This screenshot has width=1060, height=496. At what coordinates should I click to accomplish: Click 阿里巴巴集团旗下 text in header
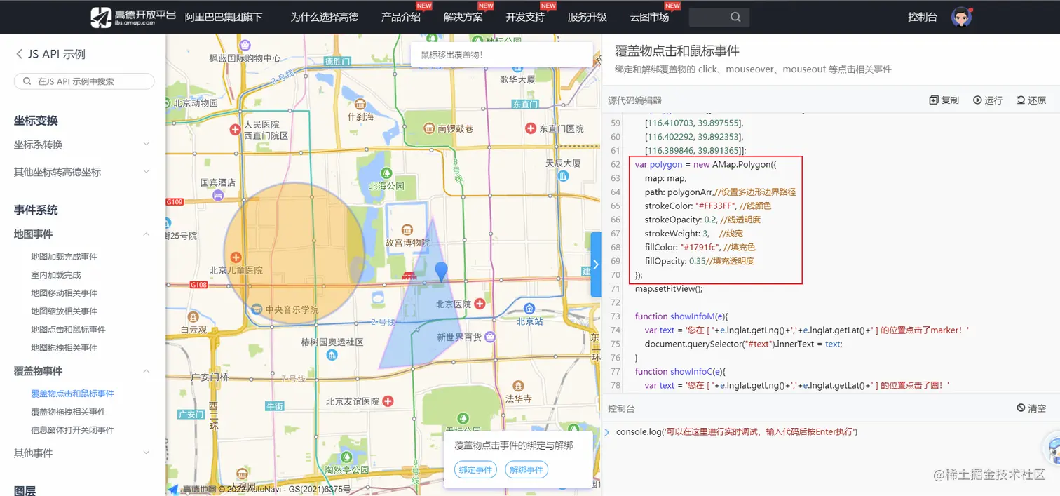tap(224, 17)
